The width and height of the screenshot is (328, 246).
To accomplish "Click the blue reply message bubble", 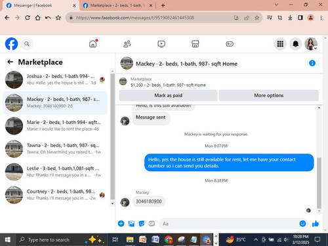I will click(229, 163).
